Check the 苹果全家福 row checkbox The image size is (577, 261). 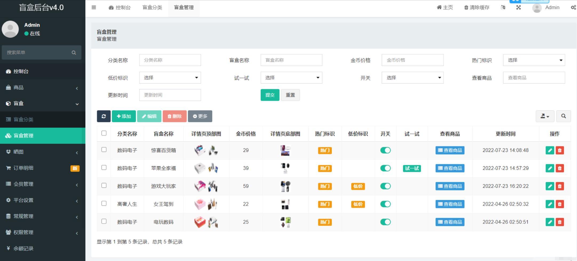click(104, 168)
